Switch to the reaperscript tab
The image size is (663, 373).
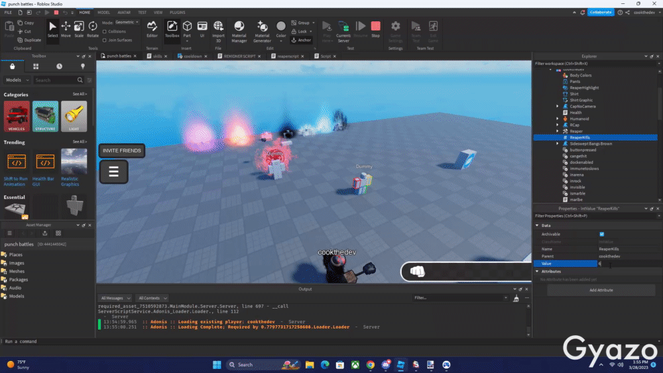click(x=288, y=56)
